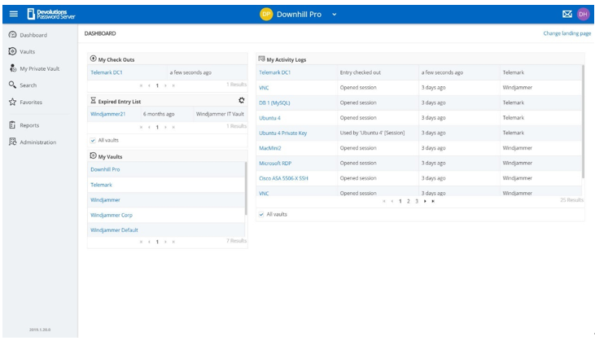
Task: Open the hamburger menu icon
Action: [14, 14]
